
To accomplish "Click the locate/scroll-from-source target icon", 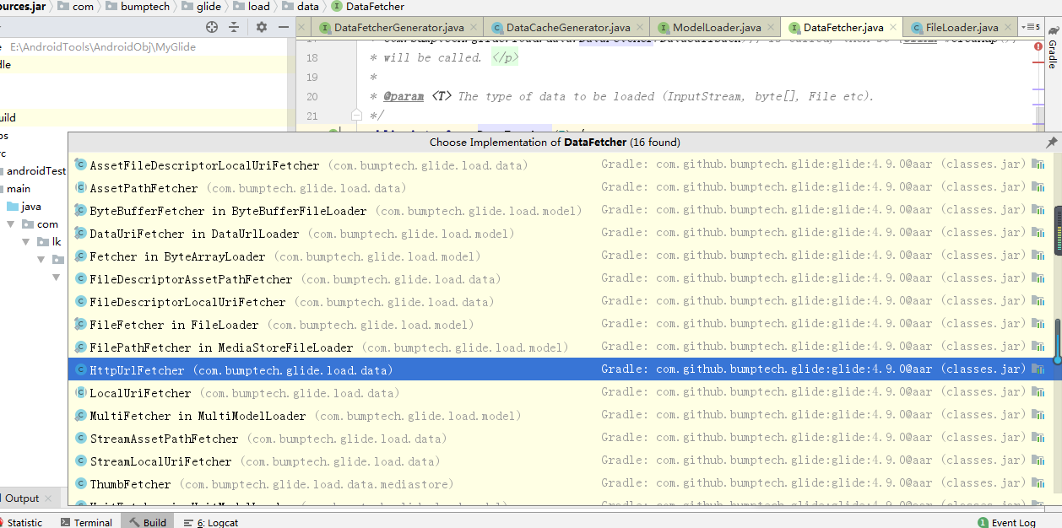I will [212, 27].
